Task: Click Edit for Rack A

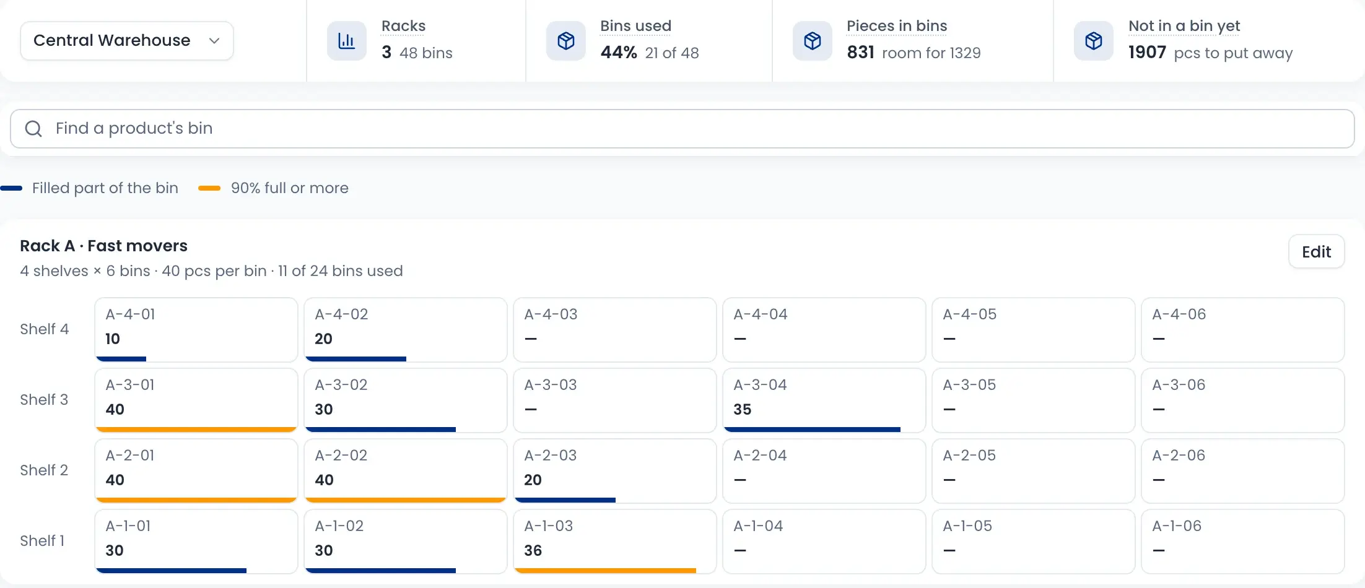Action: pos(1317,251)
